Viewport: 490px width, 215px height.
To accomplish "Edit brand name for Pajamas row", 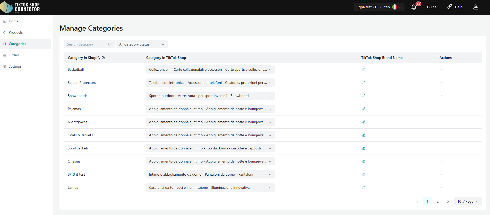I will [x=364, y=109].
